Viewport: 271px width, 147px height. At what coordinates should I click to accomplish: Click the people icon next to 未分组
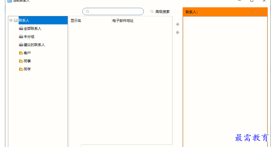[x=21, y=36]
